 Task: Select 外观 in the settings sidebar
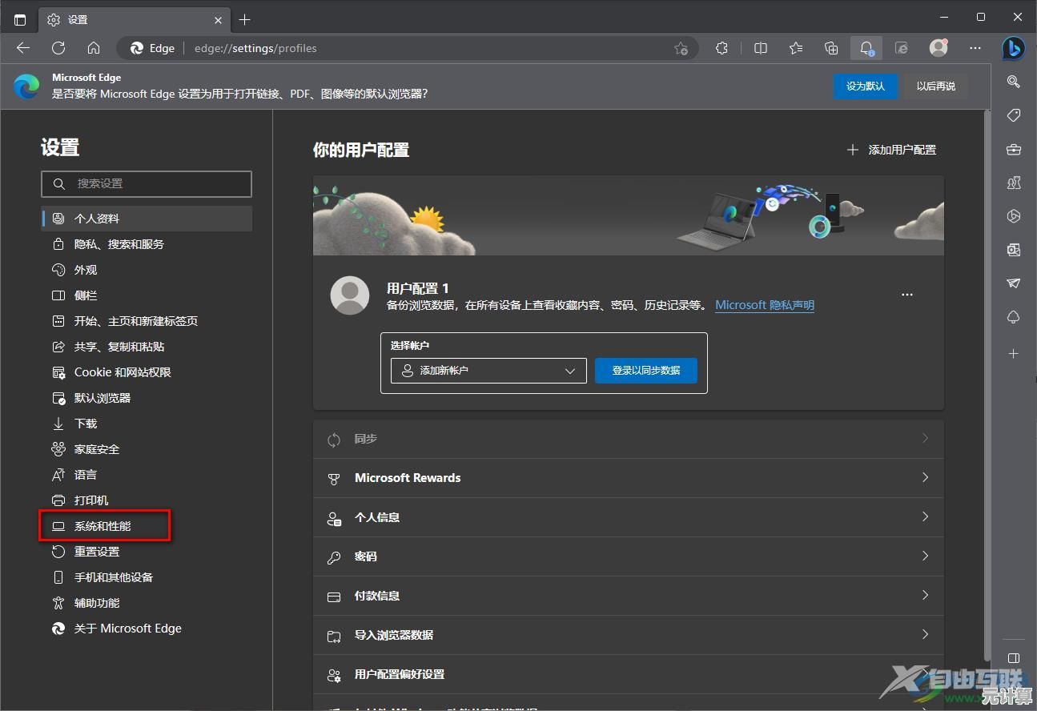(83, 269)
